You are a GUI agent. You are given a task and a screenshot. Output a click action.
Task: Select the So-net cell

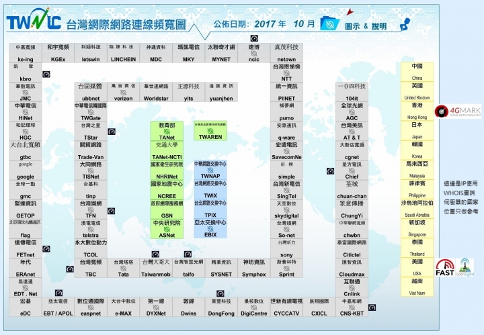point(286,229)
